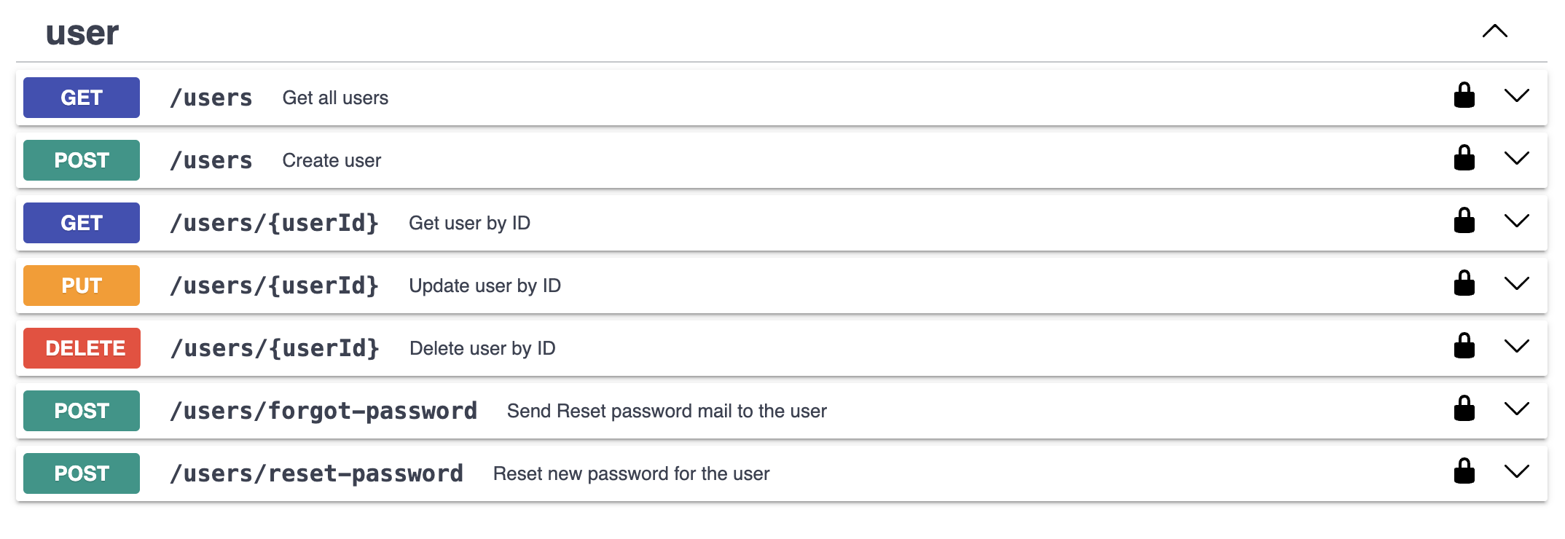Expand the POST /users create user row
The height and width of the screenshot is (539, 1565).
pyautogui.click(x=1516, y=159)
